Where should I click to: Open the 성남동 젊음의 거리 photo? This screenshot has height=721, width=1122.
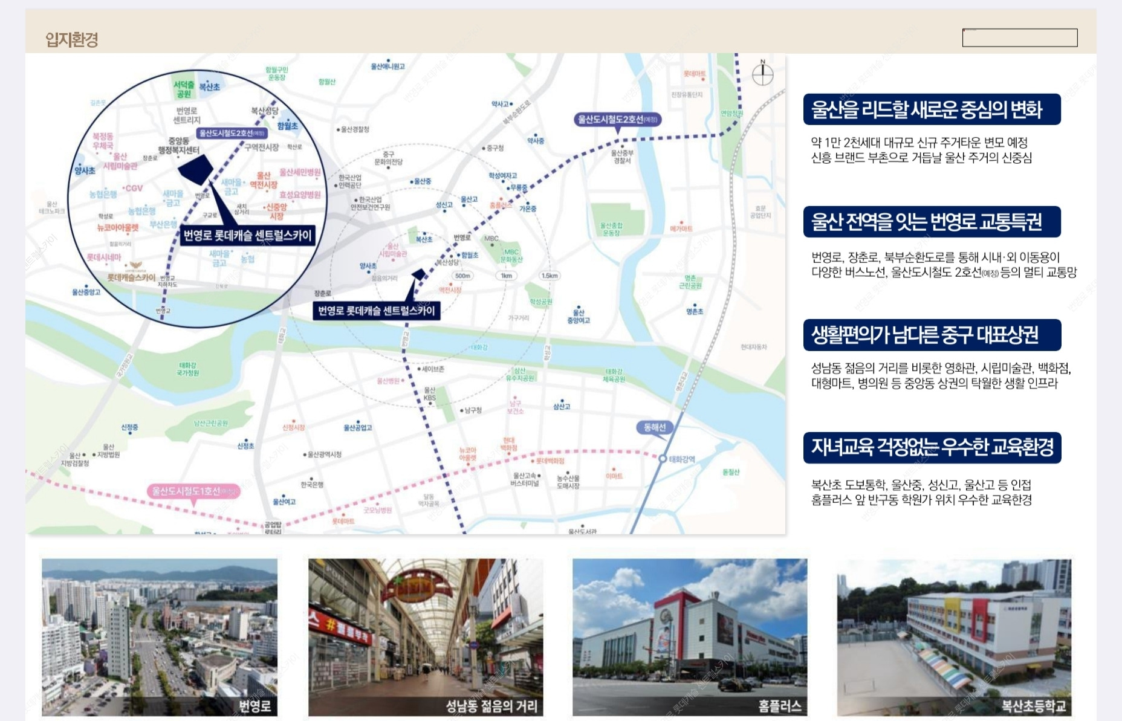(426, 637)
